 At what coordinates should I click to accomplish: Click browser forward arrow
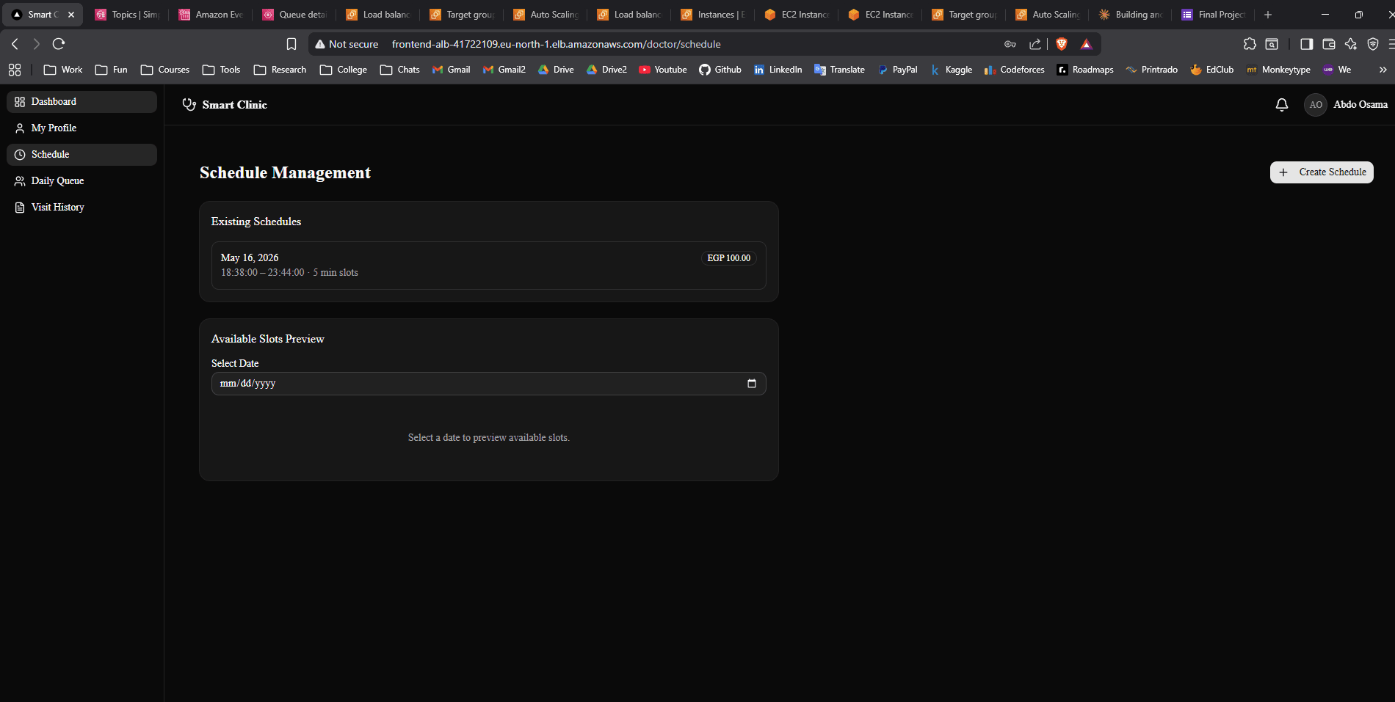point(37,44)
